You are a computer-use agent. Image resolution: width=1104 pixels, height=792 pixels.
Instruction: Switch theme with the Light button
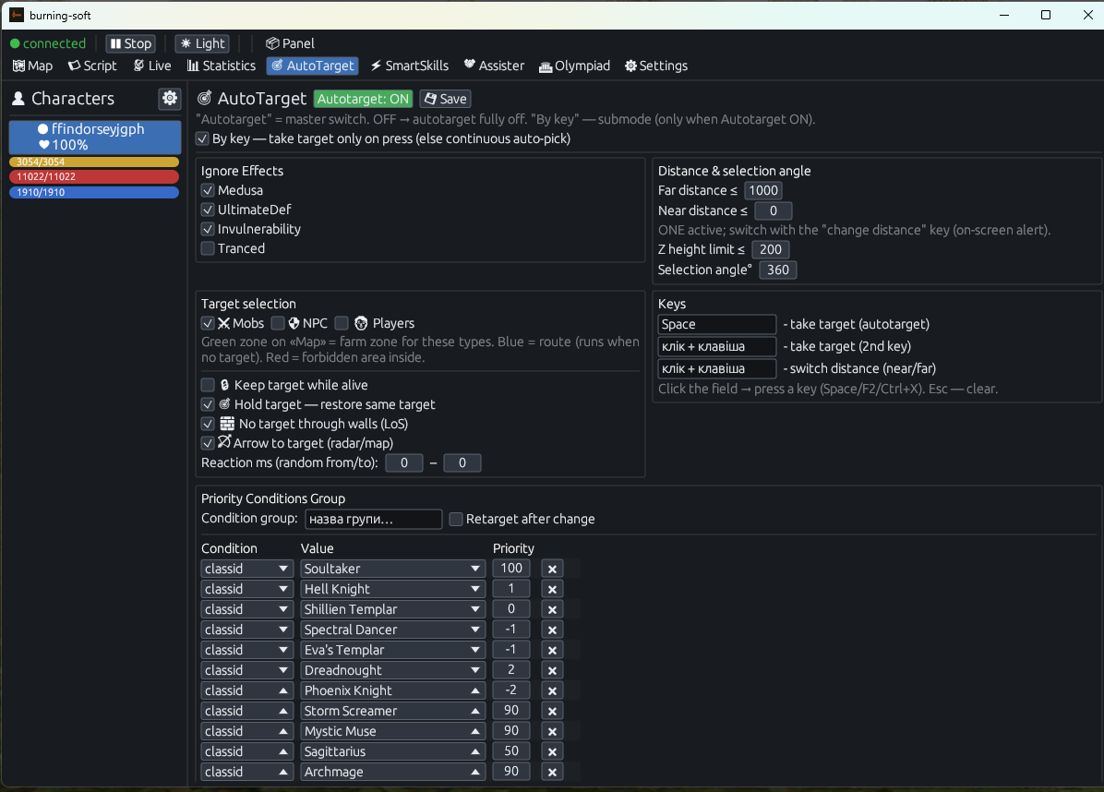(203, 43)
